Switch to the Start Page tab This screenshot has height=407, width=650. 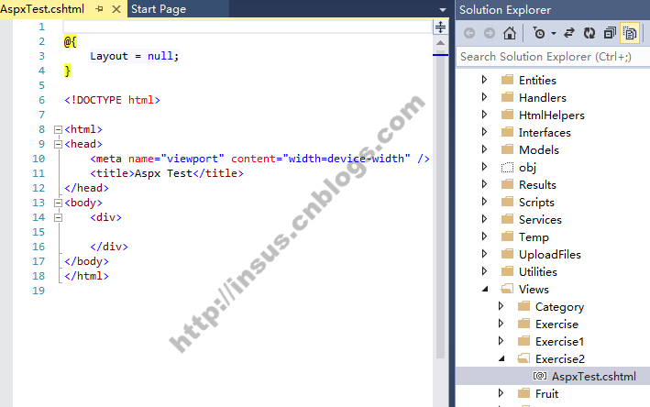coord(159,8)
